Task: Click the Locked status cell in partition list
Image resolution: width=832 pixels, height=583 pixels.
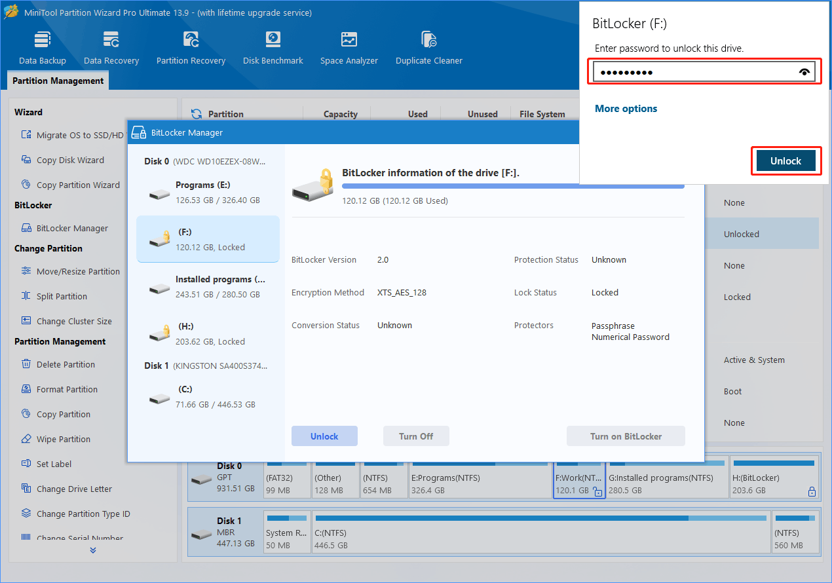Action: point(737,297)
